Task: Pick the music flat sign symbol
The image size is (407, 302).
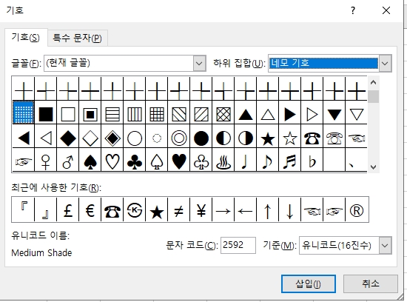Action: click(x=312, y=162)
